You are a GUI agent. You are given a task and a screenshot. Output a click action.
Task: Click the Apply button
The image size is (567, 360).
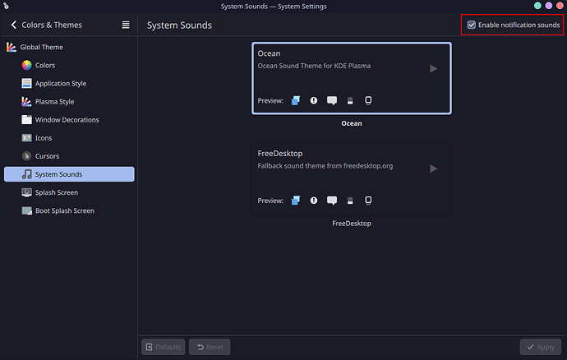pyautogui.click(x=540, y=347)
